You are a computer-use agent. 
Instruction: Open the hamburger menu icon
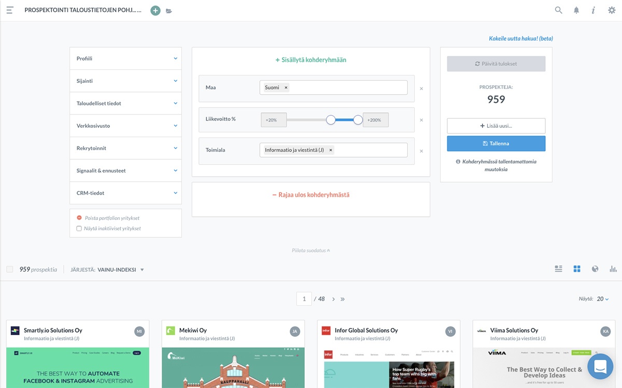[10, 10]
